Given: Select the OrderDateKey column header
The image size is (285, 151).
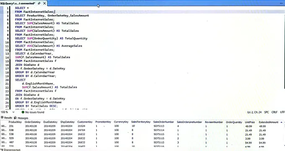Looking at the screenshot, I should click(33, 122).
